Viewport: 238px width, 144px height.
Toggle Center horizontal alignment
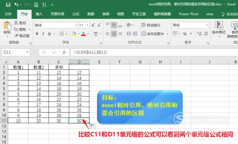tap(114, 34)
